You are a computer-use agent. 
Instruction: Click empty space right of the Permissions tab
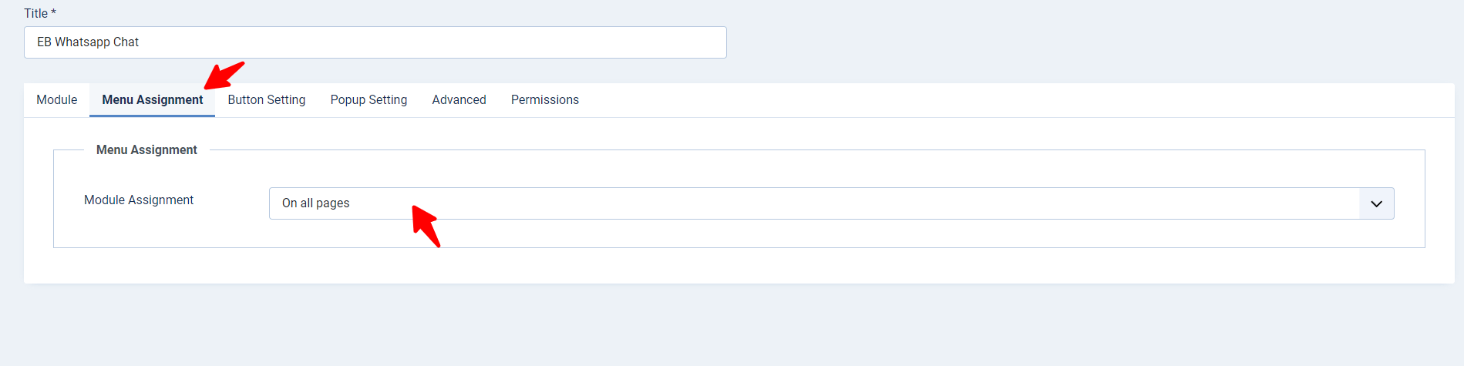(1002, 100)
